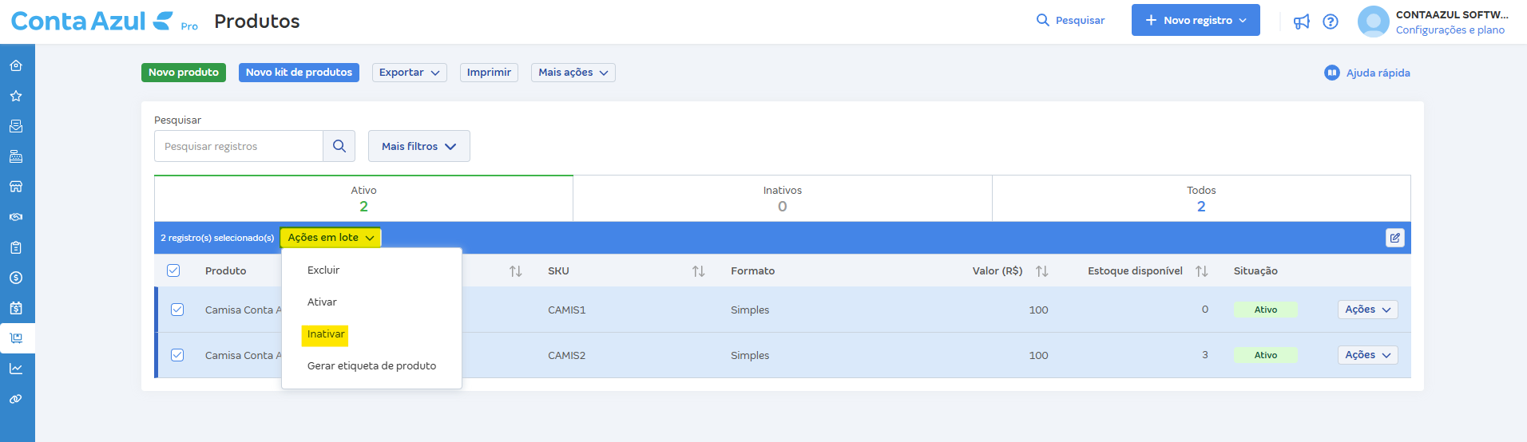Open the Exportar dropdown
Screen dimensions: 1527x442
pos(409,73)
